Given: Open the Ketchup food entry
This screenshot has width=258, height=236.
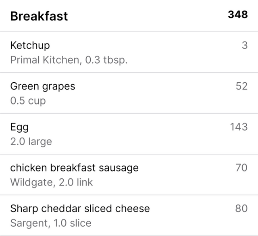Looking at the screenshot, I should [129, 52].
